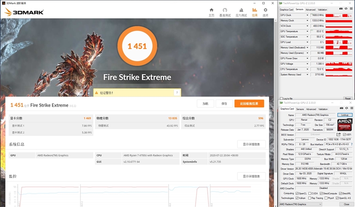Toggle the UEFI checkbox
This screenshot has width=355, height=207.
point(344,135)
